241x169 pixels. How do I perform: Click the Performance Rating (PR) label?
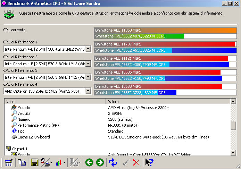pos(38,125)
